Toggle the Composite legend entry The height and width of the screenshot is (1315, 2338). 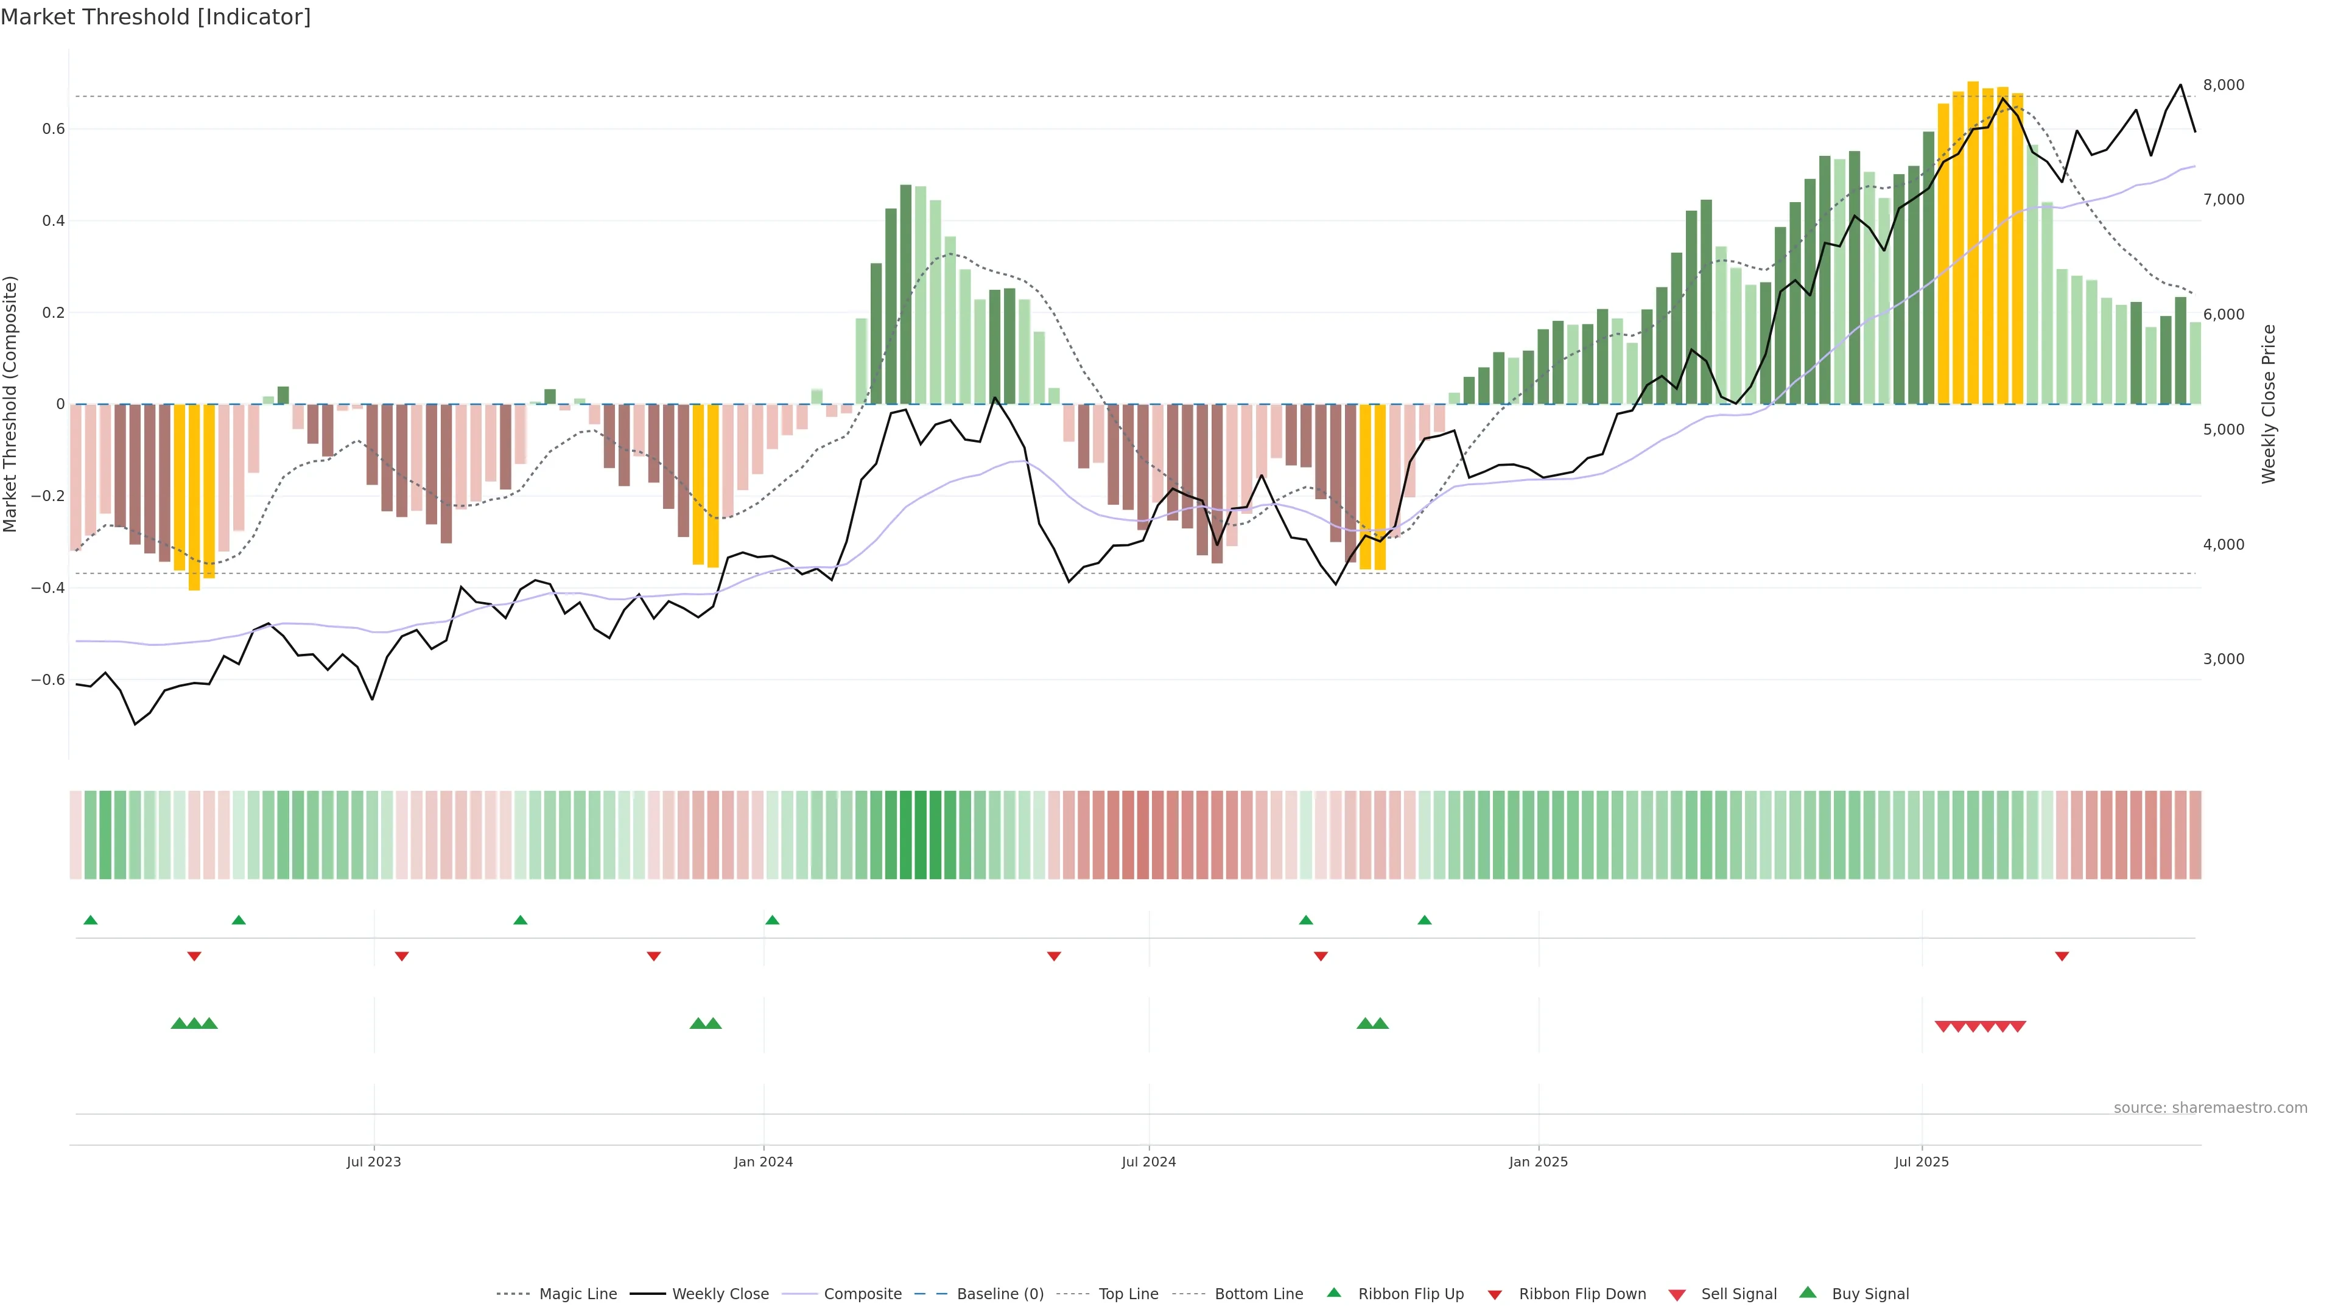tap(862, 1294)
